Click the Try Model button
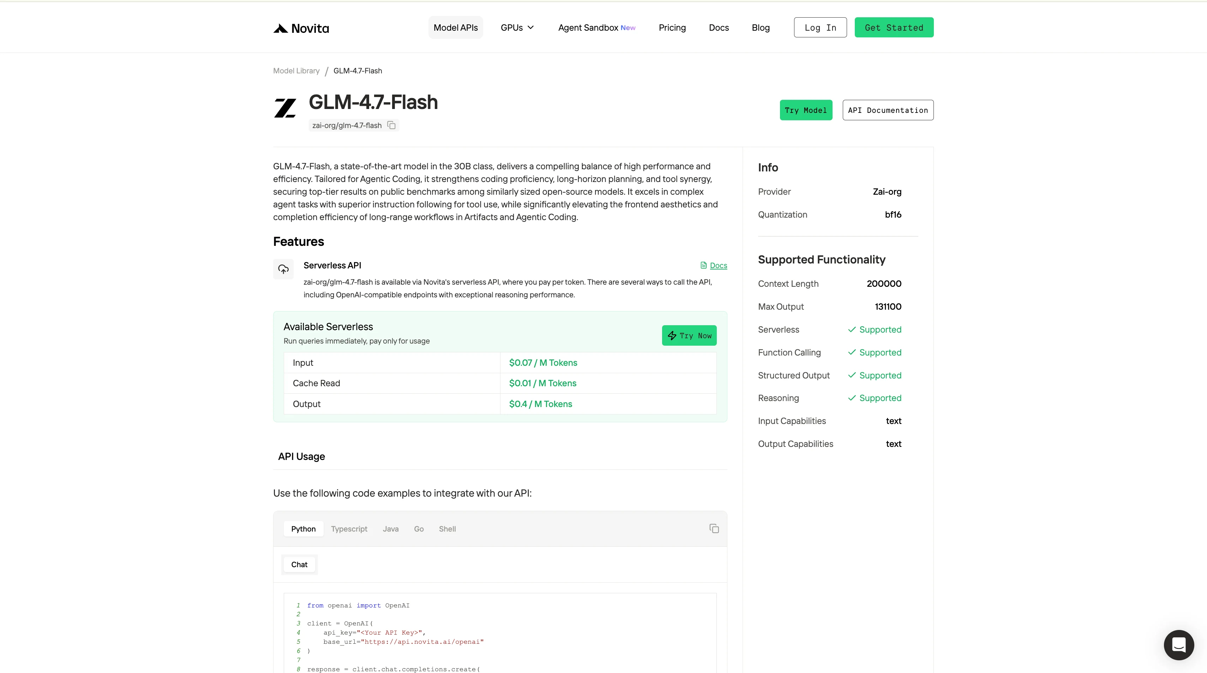This screenshot has width=1207, height=673. click(x=806, y=110)
